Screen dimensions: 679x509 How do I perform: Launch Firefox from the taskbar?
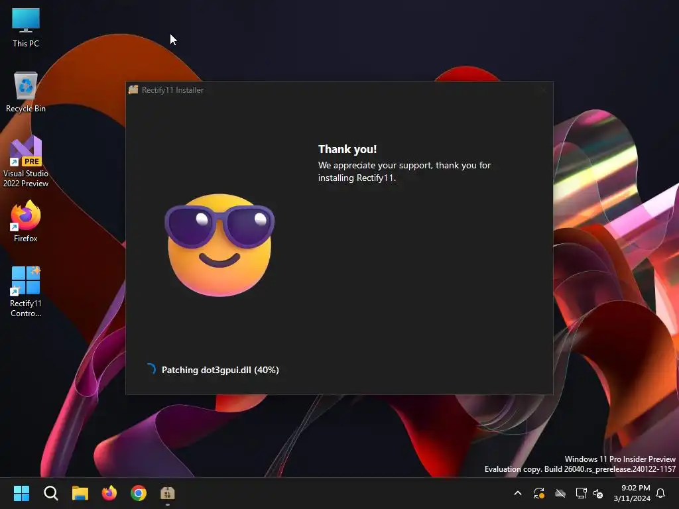[109, 493]
